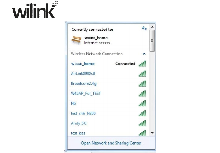This screenshot has width=220, height=153.
Task: Click bold Wilink_home name beside the bench
Action: point(96,38)
